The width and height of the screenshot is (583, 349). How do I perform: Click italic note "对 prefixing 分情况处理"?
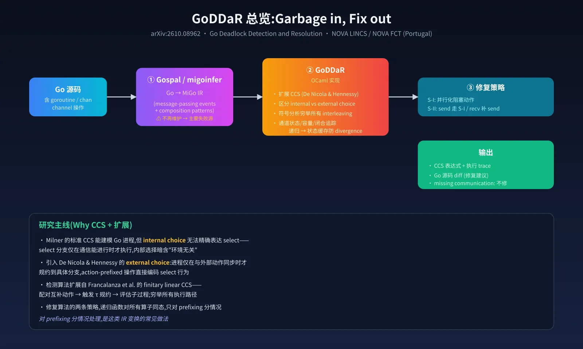pyautogui.click(x=103, y=319)
